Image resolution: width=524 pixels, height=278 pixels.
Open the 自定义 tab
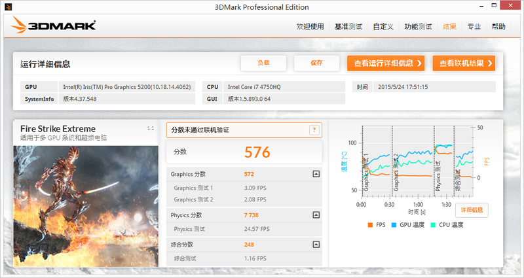(x=383, y=26)
